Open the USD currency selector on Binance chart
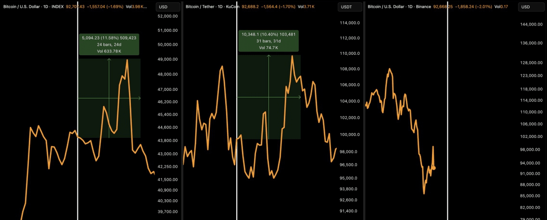Viewport: 547px width, 220px height. click(x=531, y=7)
